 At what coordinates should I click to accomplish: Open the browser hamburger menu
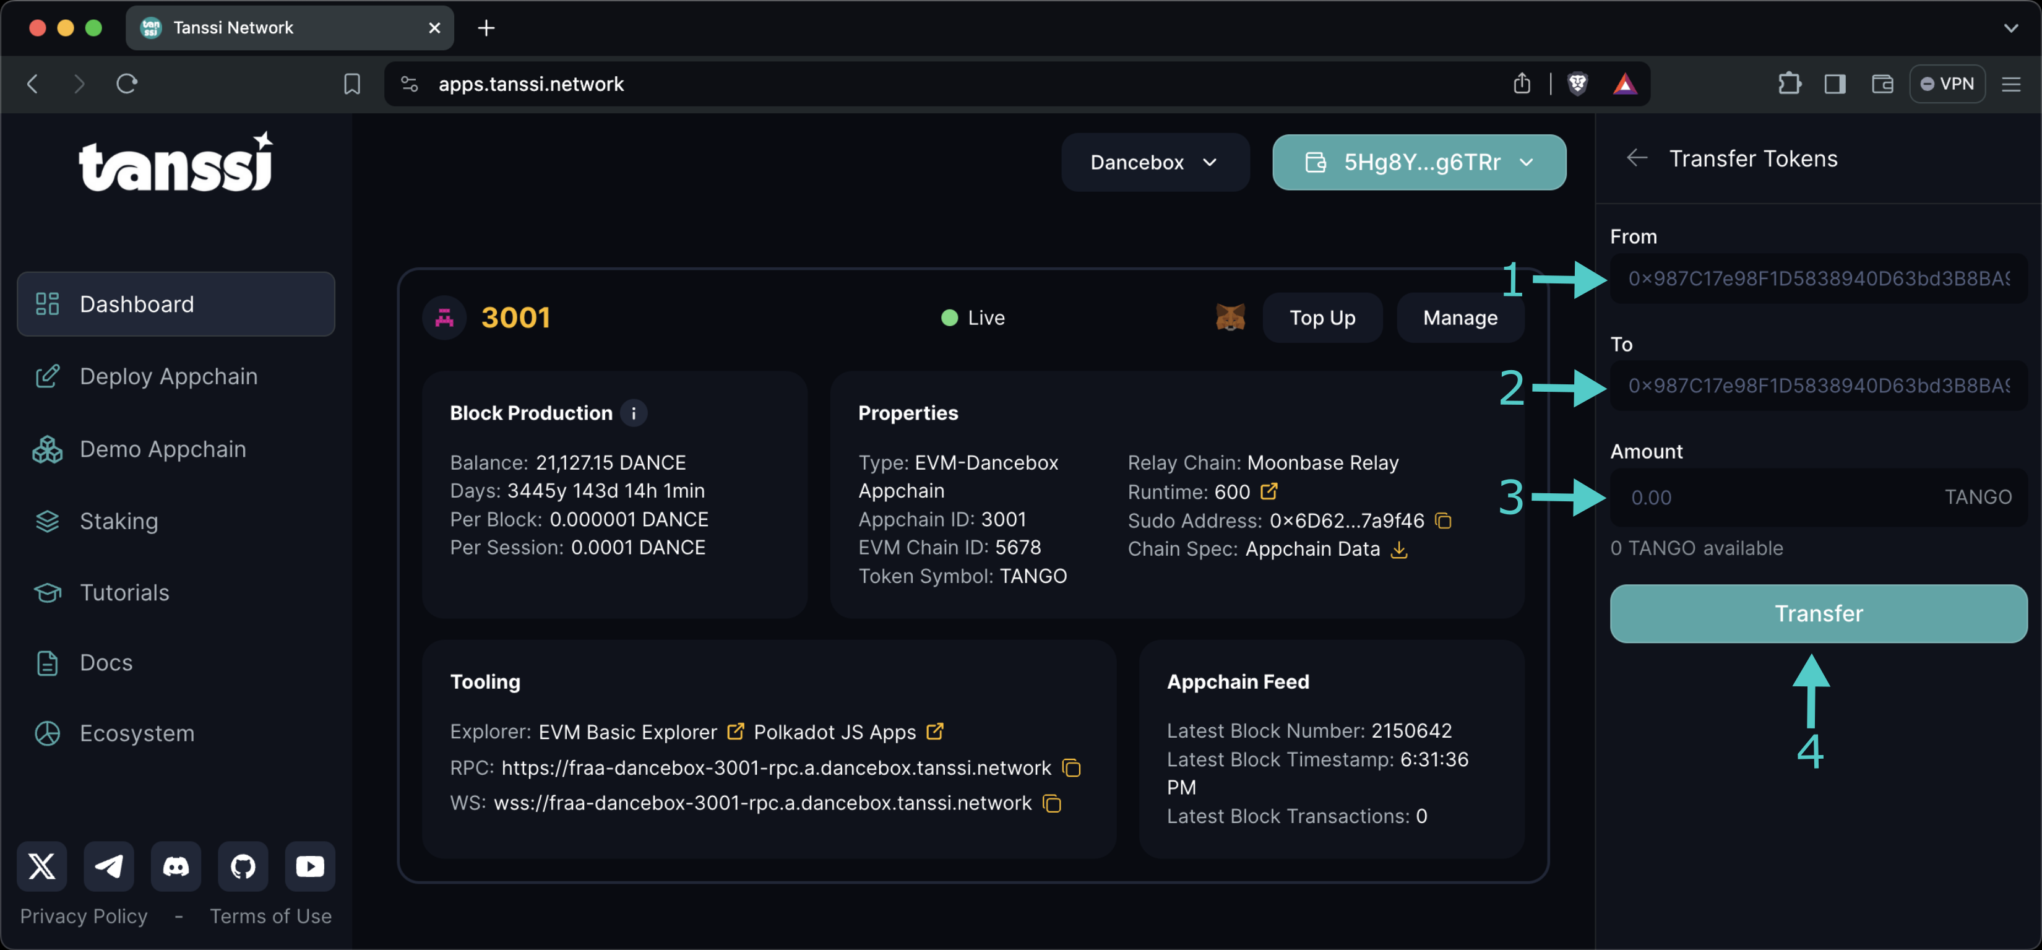coord(2011,84)
